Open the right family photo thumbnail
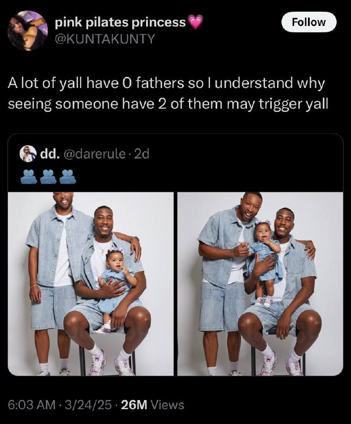This screenshot has height=424, width=351. [x=260, y=284]
